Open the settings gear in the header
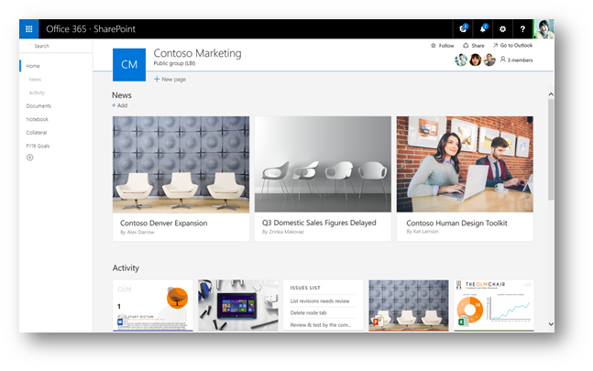The height and width of the screenshot is (371, 593). click(x=502, y=29)
